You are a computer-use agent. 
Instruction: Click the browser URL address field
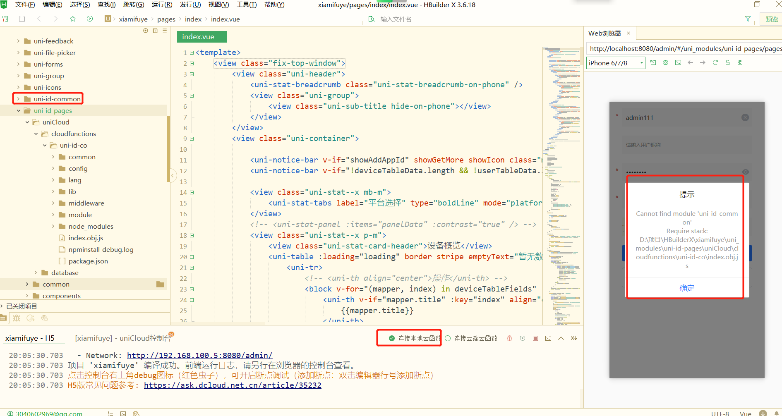(684, 48)
